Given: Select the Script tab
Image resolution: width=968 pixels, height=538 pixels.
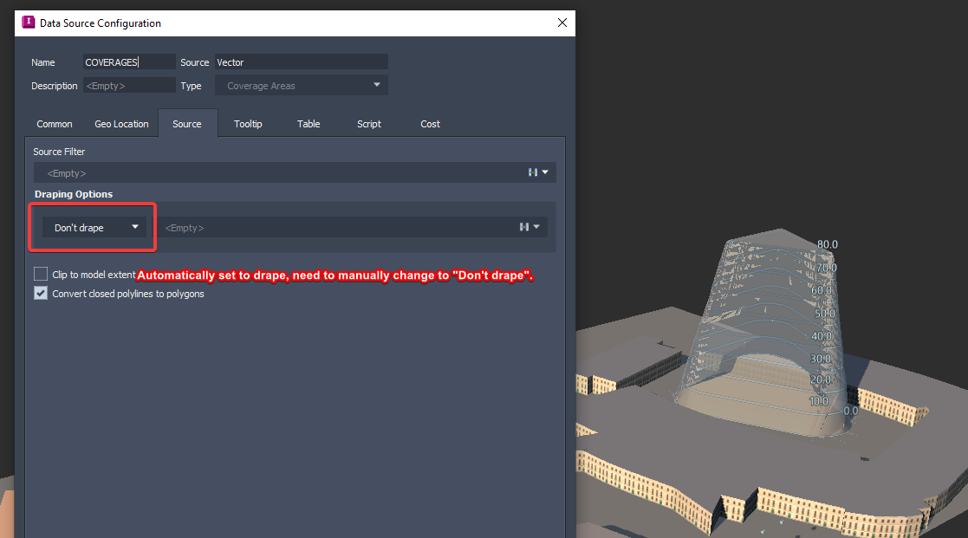Looking at the screenshot, I should tap(368, 123).
